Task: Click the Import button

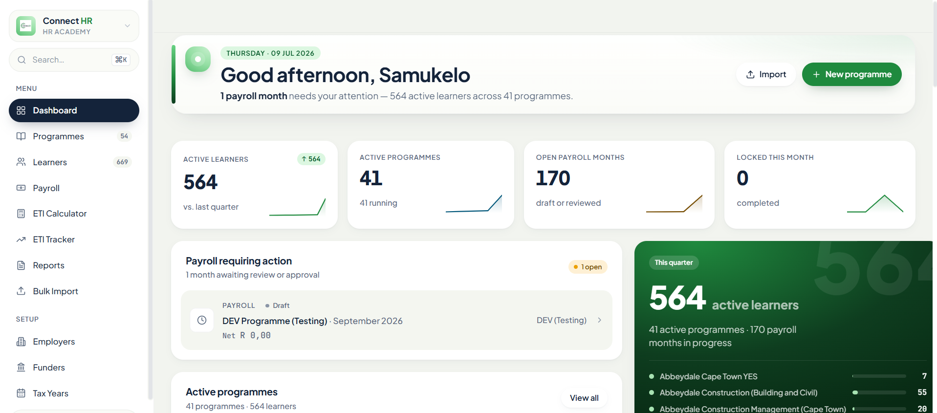Action: point(766,74)
